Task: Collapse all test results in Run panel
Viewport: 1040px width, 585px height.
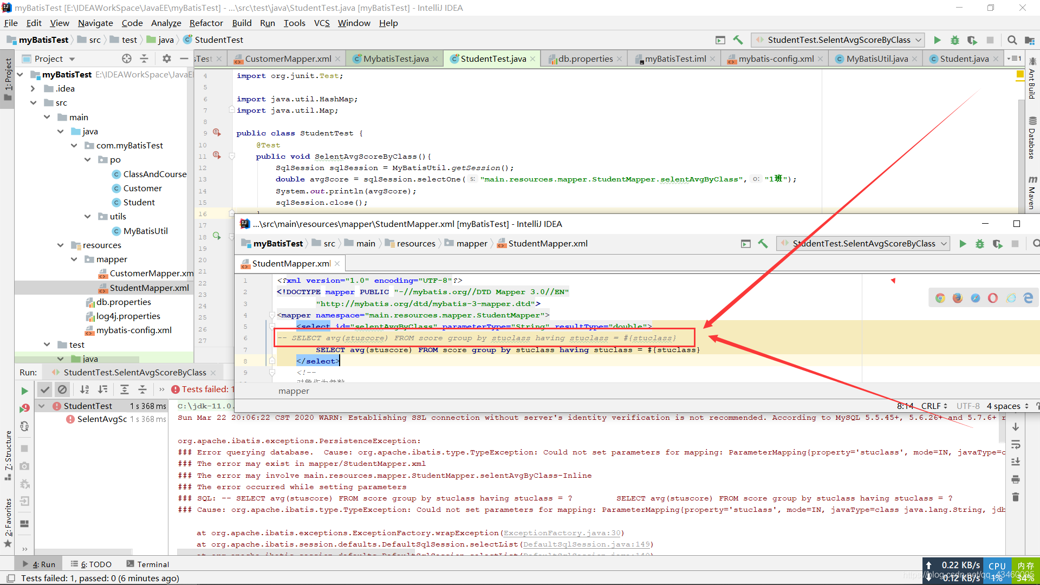Action: 142,389
